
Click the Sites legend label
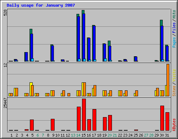click(x=174, y=91)
